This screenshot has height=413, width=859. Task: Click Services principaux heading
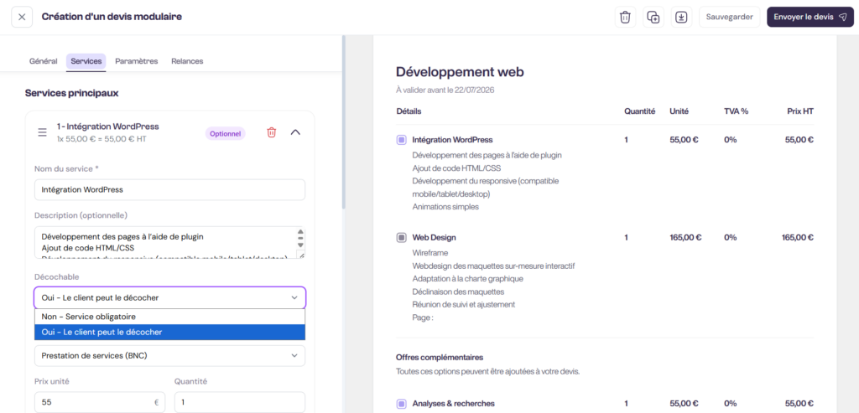click(x=72, y=93)
